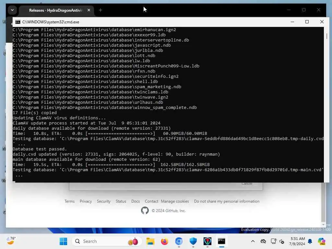Click the 162.58MiB/162.58MiB download progress line
This screenshot has width=332, height=249.
[x=111, y=164]
